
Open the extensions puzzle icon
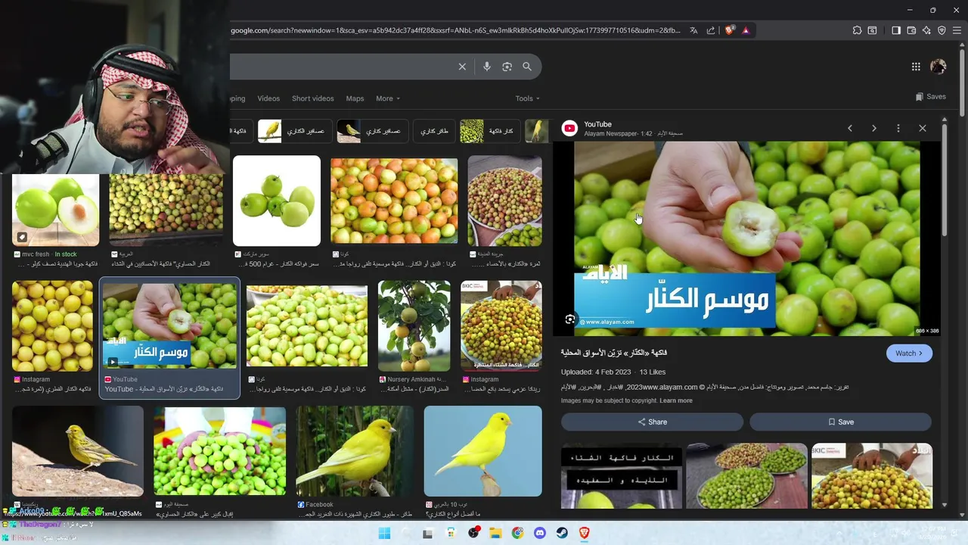tap(857, 30)
